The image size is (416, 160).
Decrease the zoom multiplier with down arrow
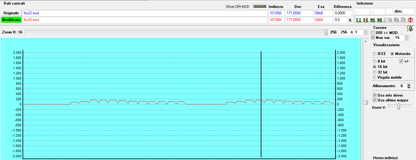tap(366, 34)
